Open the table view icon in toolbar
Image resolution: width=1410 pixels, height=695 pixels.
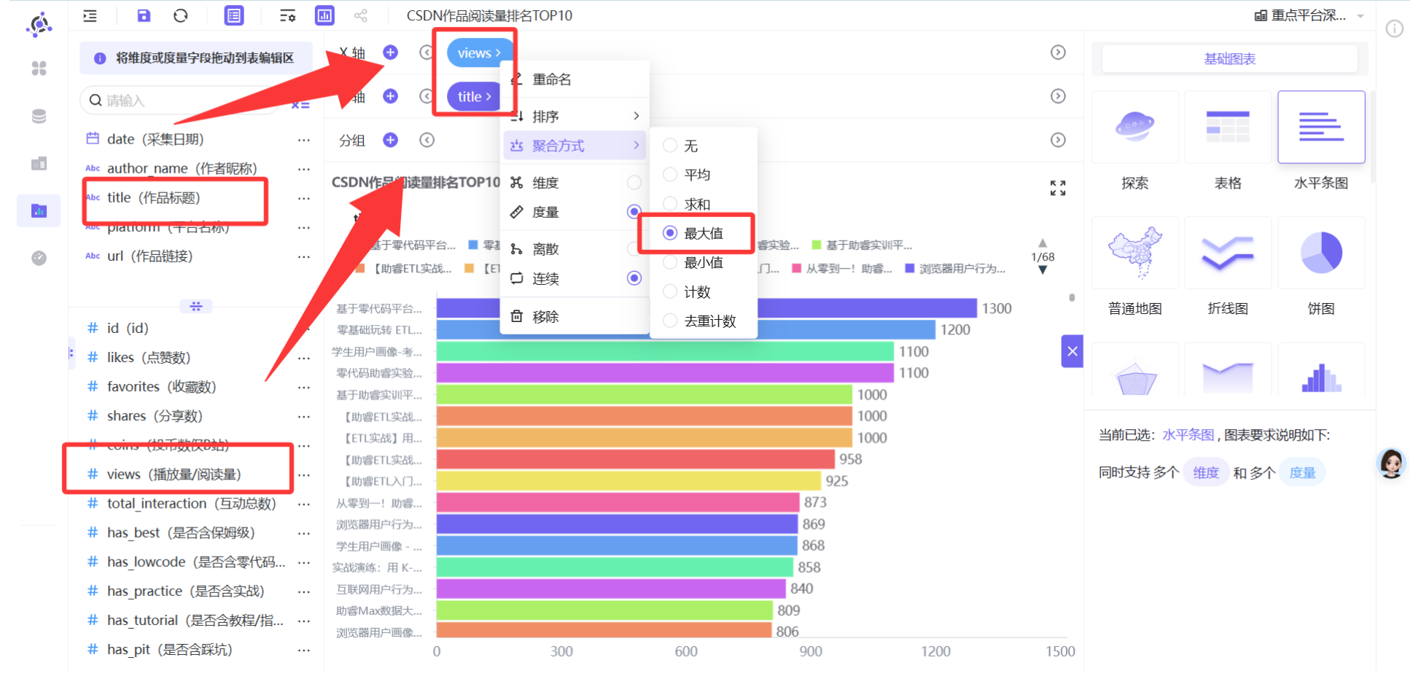[234, 15]
